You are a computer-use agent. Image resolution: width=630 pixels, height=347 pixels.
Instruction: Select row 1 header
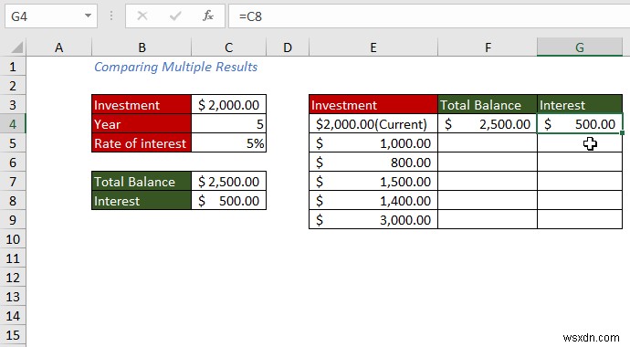click(13, 67)
